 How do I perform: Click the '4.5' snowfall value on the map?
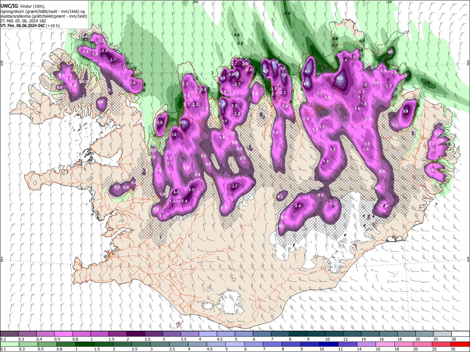[x=266, y=71]
